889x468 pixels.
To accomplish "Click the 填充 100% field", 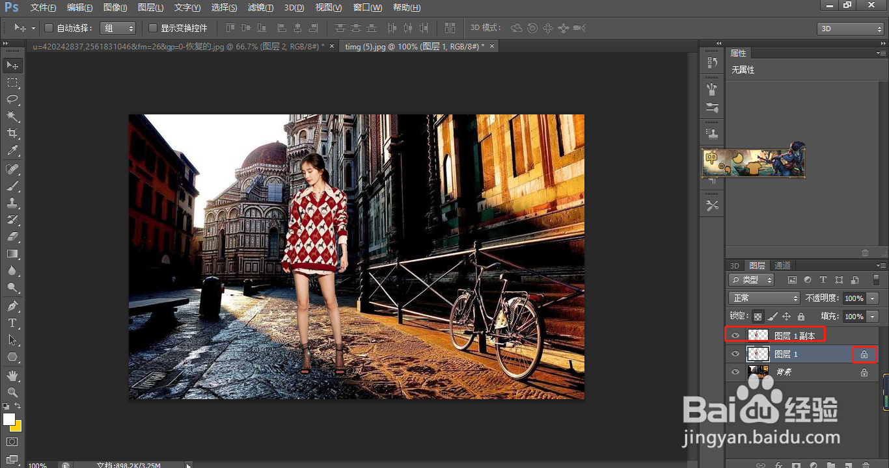I will click(855, 317).
